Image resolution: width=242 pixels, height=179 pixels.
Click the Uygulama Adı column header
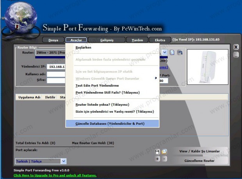click(x=29, y=97)
